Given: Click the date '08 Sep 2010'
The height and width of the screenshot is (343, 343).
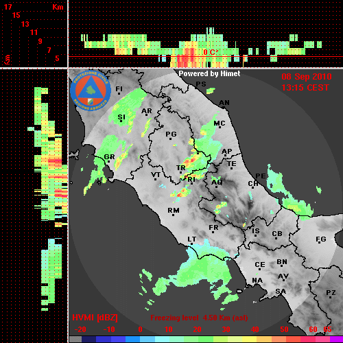Looking at the screenshot, I should [x=307, y=77].
